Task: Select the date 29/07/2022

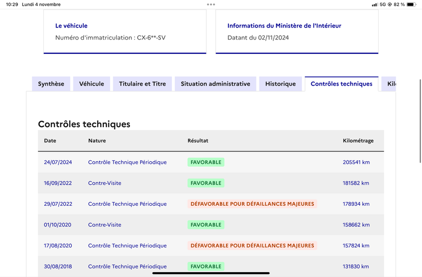Action: click(x=58, y=204)
